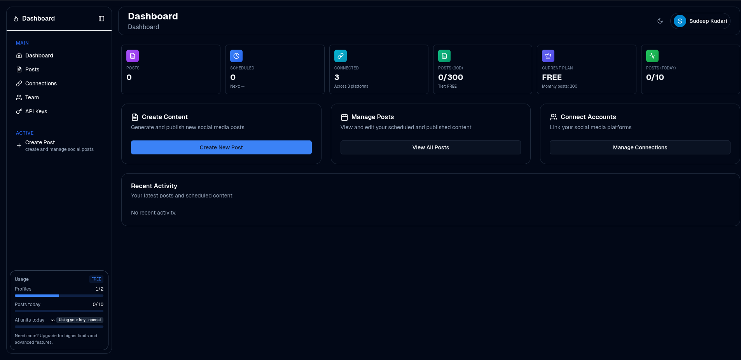The image size is (741, 360).
Task: Click the blue Scheduled clock icon
Action: 236,56
